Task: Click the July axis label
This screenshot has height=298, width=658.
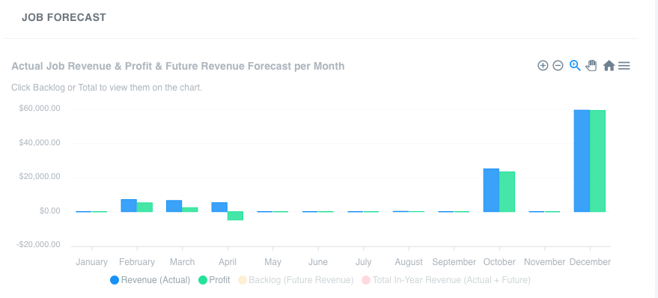Action: pos(363,262)
